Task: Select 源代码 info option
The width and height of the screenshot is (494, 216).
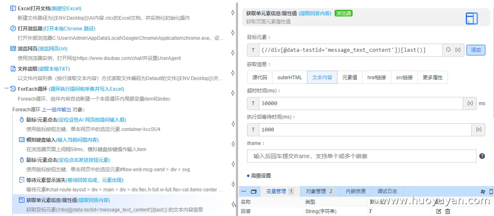Action: (x=259, y=77)
